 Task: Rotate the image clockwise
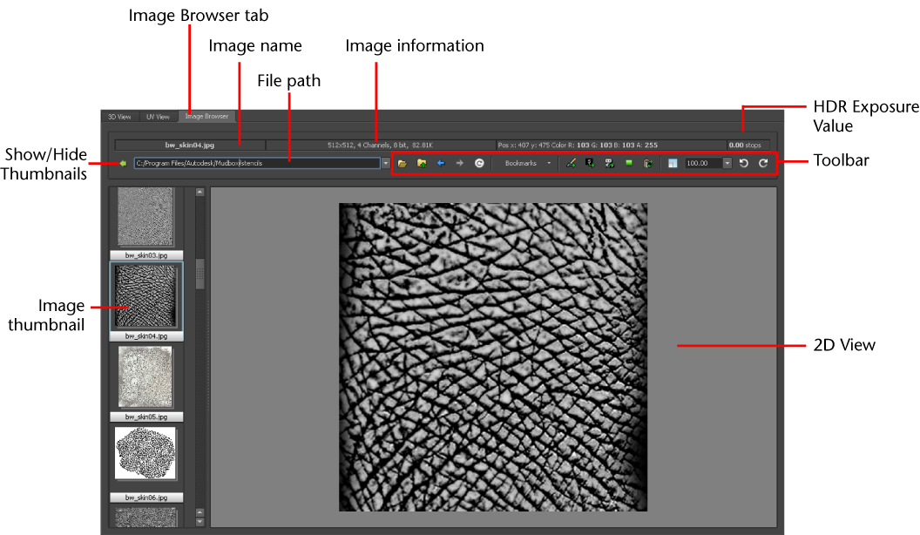tap(763, 164)
